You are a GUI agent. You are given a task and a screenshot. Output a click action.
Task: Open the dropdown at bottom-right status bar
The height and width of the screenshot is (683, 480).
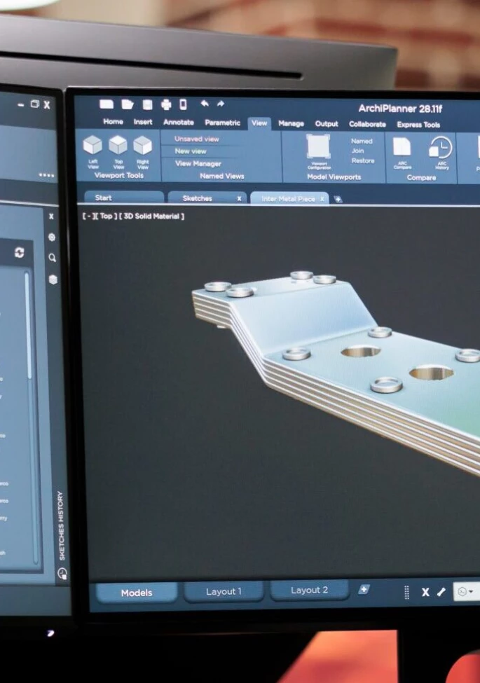(x=466, y=592)
